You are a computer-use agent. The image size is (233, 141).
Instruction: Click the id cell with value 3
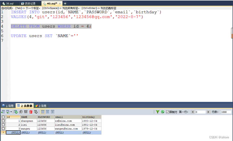(x=13, y=129)
